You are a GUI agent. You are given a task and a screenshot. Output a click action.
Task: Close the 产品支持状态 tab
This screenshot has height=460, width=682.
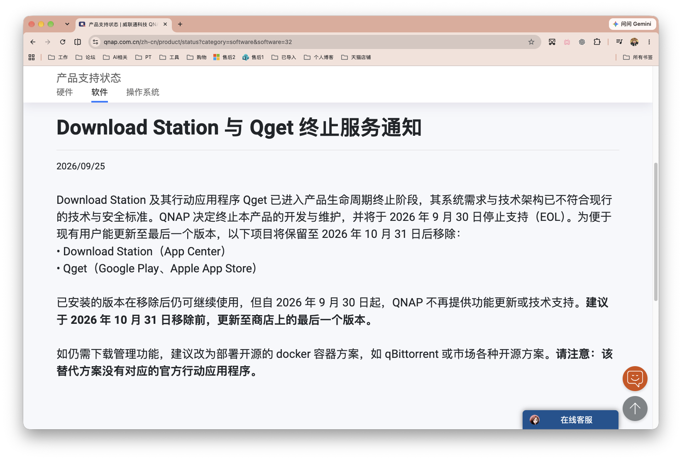click(165, 24)
